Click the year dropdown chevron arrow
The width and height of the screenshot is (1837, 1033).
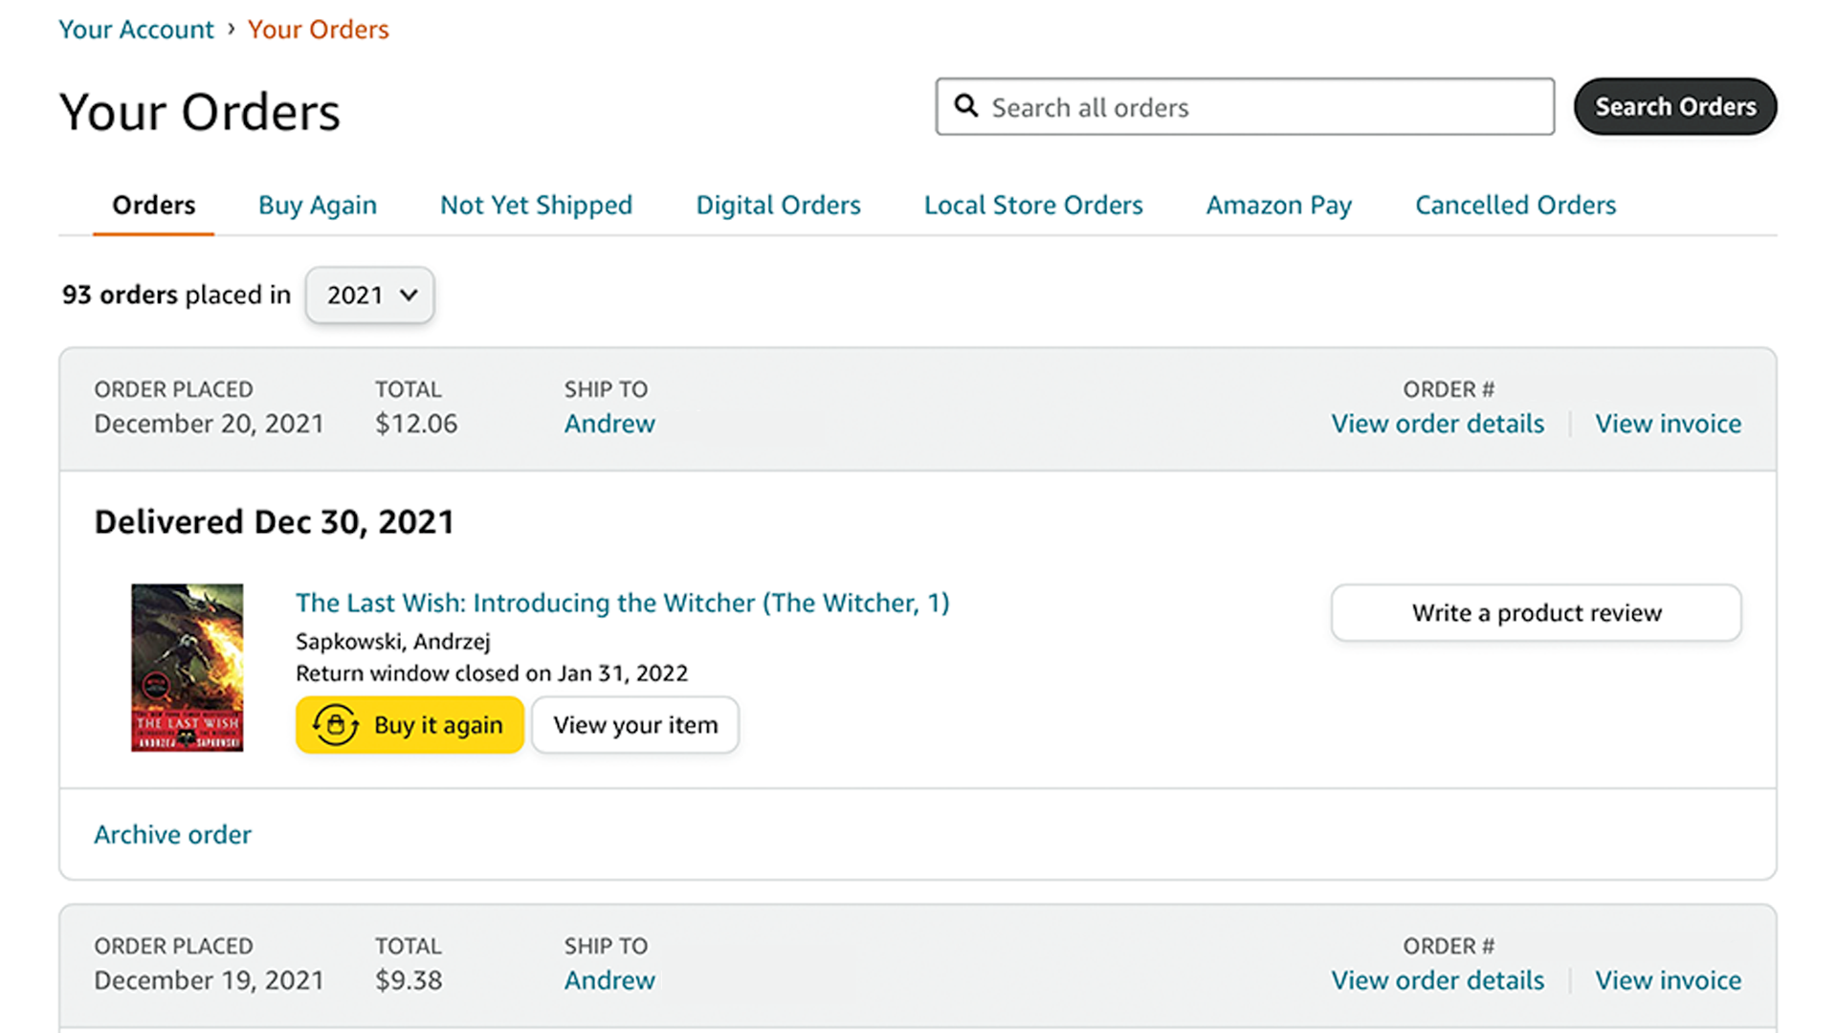coord(409,295)
